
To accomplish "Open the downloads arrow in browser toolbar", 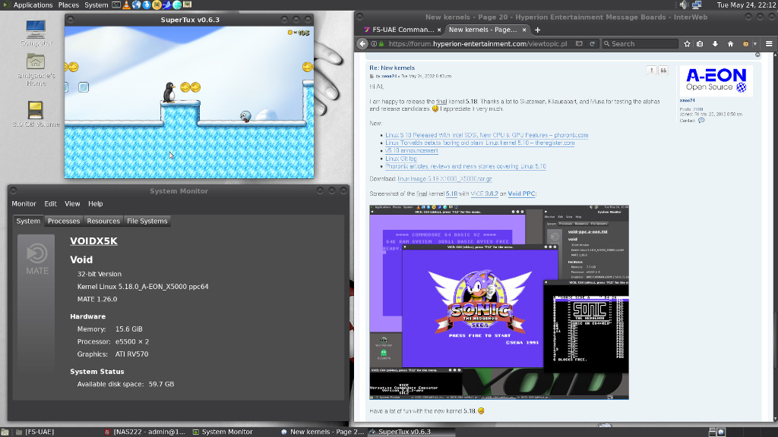I will pos(715,43).
